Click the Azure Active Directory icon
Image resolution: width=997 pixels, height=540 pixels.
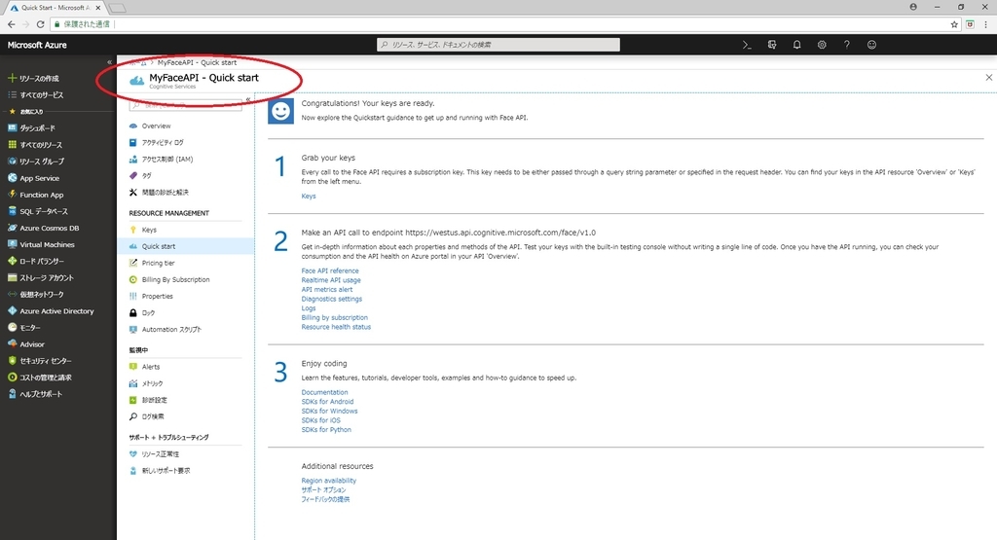pos(12,310)
